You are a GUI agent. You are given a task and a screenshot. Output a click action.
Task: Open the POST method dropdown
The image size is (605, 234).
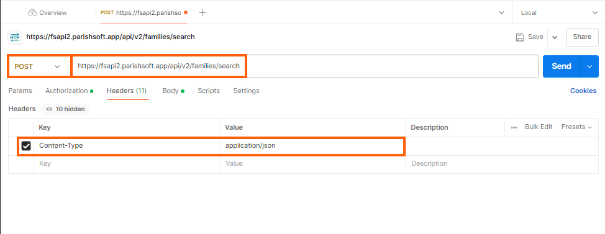(39, 66)
